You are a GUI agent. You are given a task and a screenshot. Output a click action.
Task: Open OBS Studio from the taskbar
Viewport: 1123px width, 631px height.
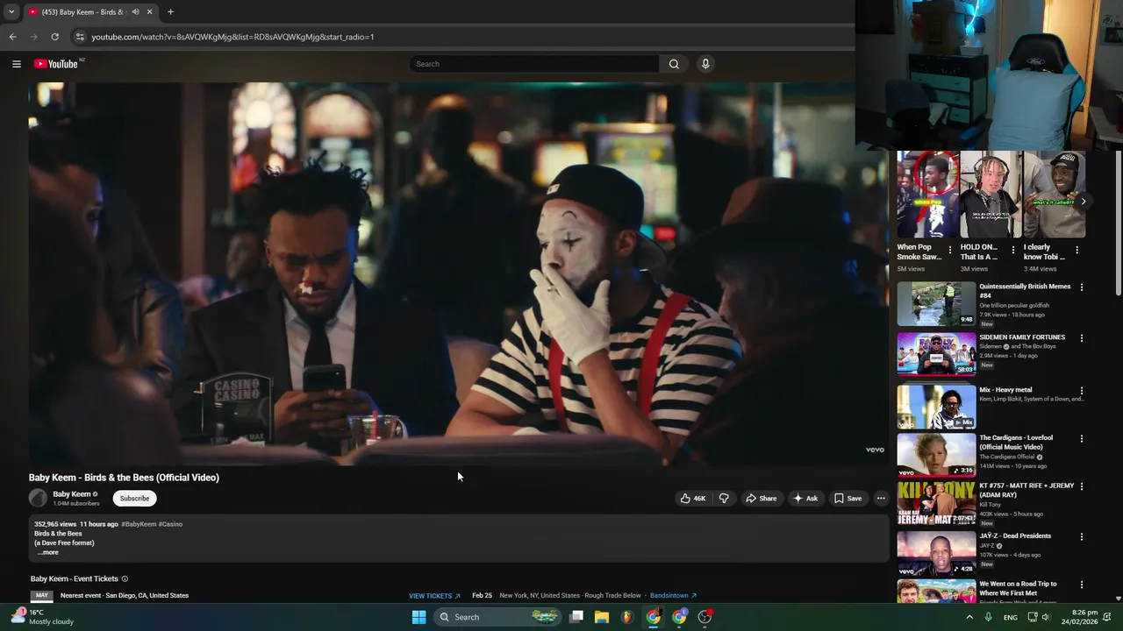pyautogui.click(x=705, y=617)
